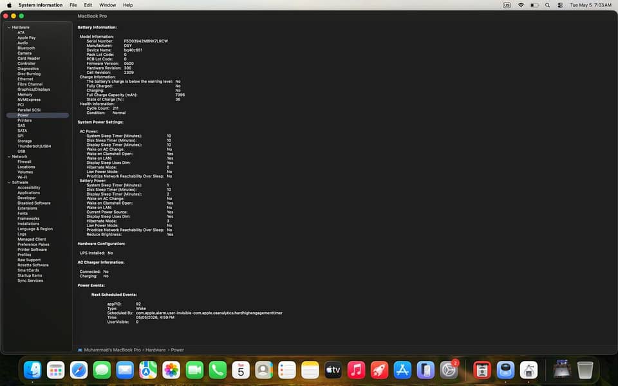
Task: Open System Settings with badge 2
Action: [x=449, y=371]
